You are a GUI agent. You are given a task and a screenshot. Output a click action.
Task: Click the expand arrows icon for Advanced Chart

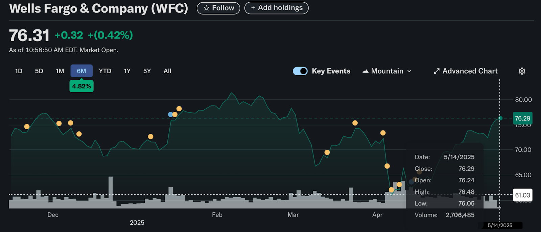pyautogui.click(x=437, y=71)
